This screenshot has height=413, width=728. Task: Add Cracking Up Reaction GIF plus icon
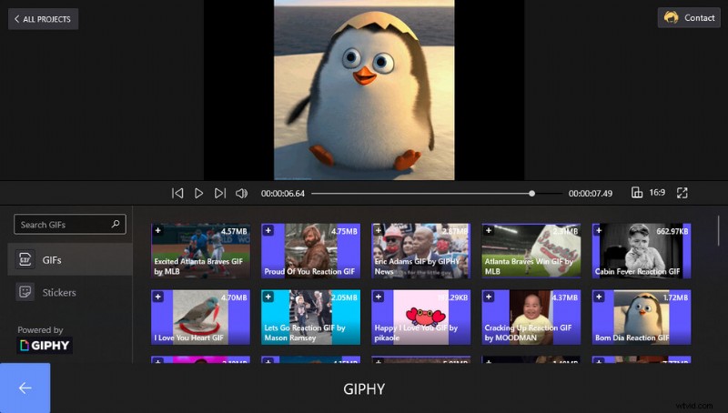489,297
